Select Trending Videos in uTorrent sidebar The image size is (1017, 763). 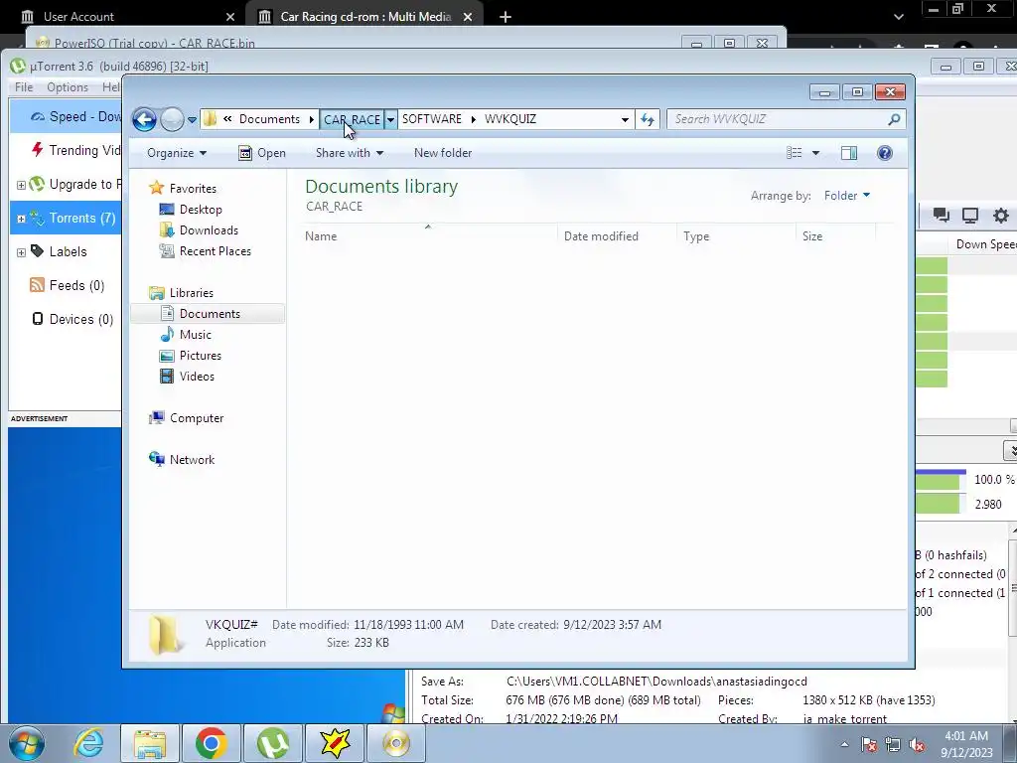coord(75,151)
